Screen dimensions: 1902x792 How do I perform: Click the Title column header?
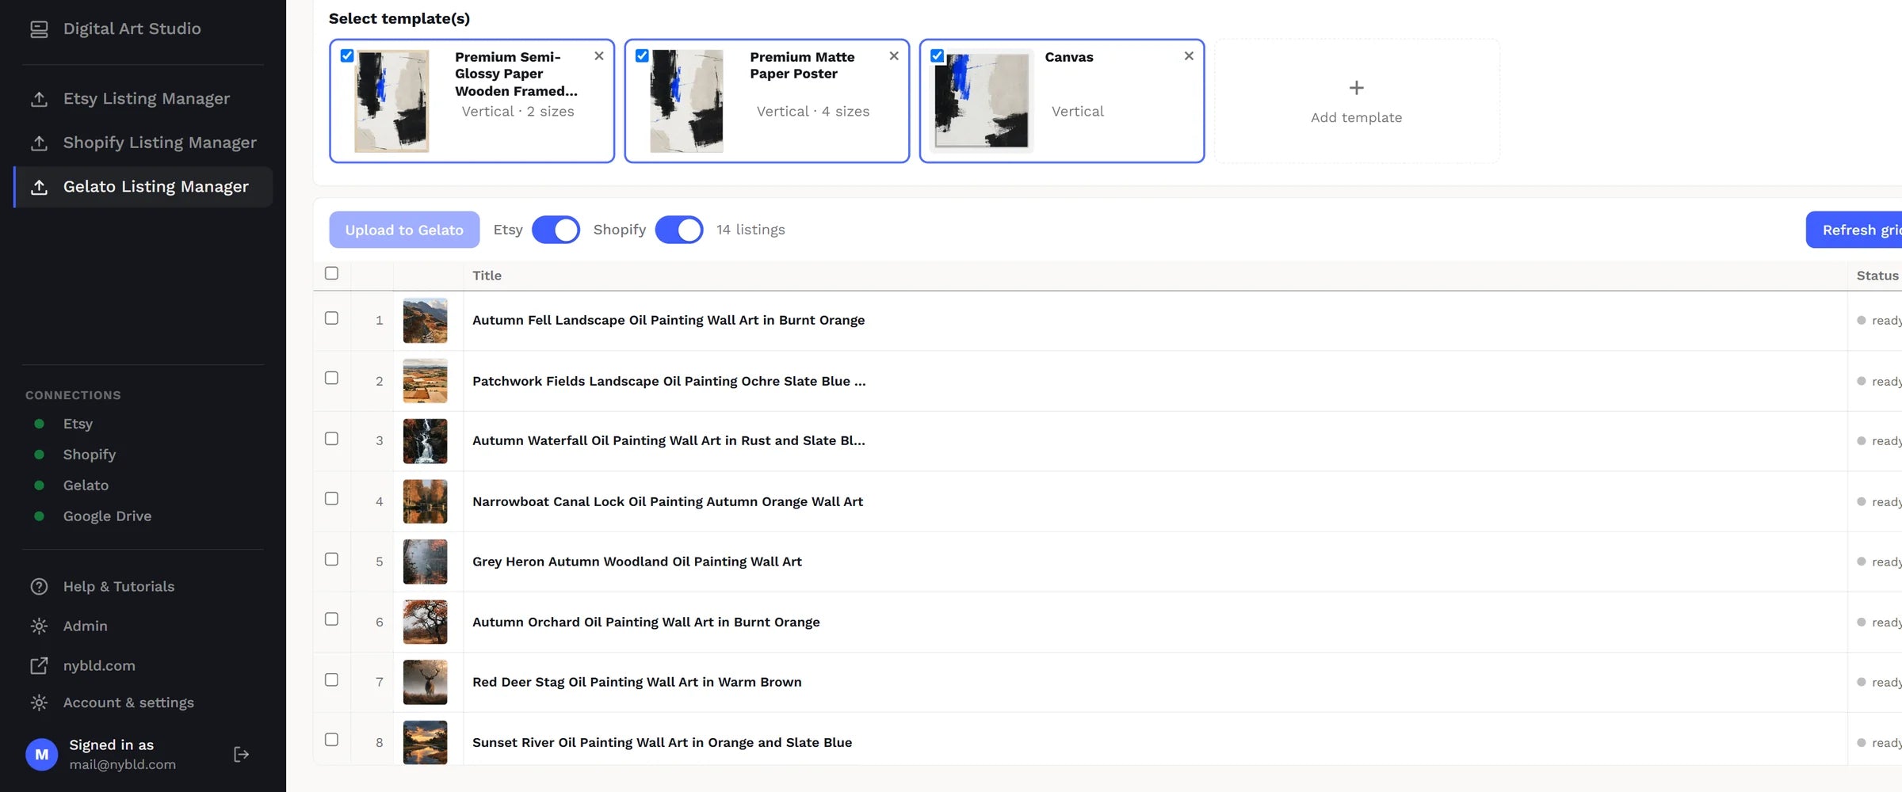click(x=487, y=276)
